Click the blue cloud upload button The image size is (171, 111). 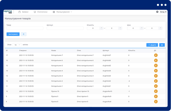(162, 45)
